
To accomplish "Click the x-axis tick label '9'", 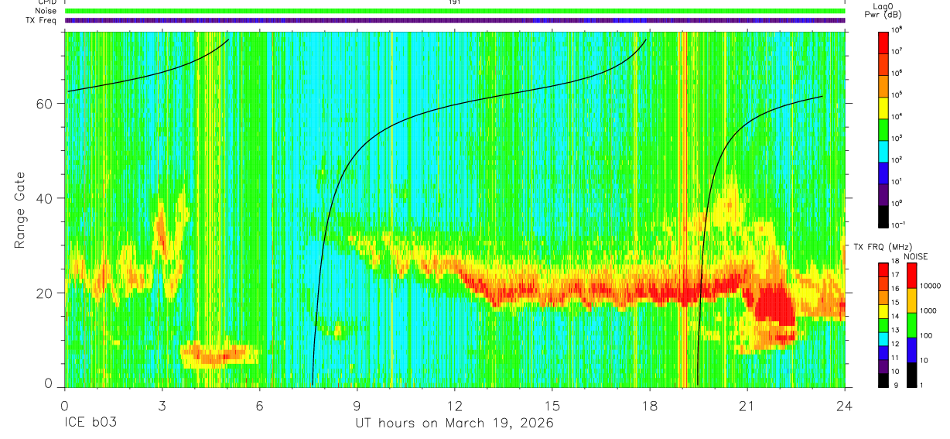I will [x=357, y=406].
